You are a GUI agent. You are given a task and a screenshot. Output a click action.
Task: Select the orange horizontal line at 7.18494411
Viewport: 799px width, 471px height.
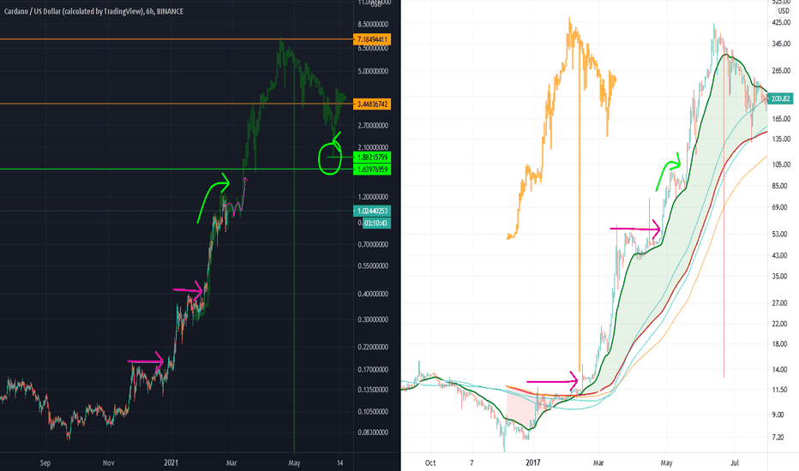coord(176,39)
